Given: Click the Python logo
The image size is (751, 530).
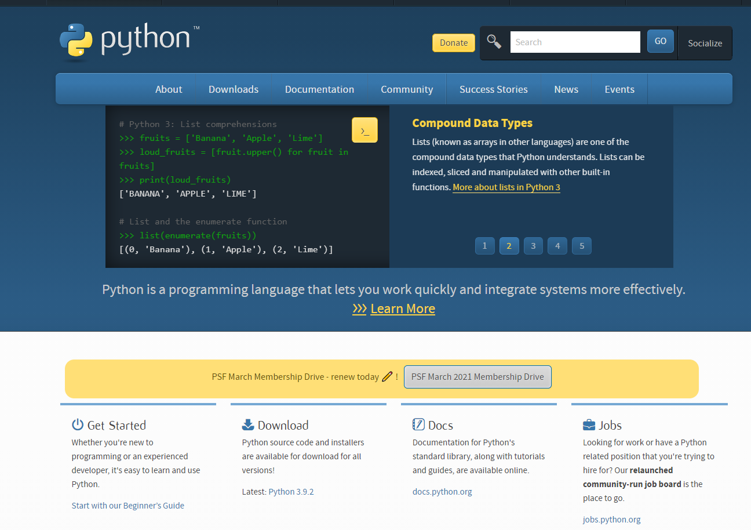Looking at the screenshot, I should [129, 42].
